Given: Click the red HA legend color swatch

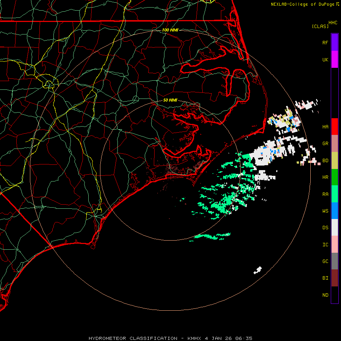Looking at the screenshot, I should [x=335, y=127].
